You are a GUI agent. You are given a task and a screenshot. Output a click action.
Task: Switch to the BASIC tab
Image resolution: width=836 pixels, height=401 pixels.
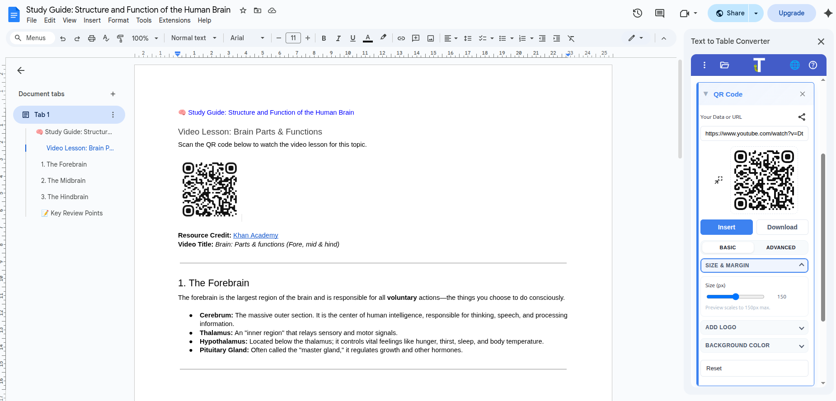[728, 247]
